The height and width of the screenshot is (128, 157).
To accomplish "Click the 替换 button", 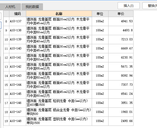I will [x=150, y=6].
